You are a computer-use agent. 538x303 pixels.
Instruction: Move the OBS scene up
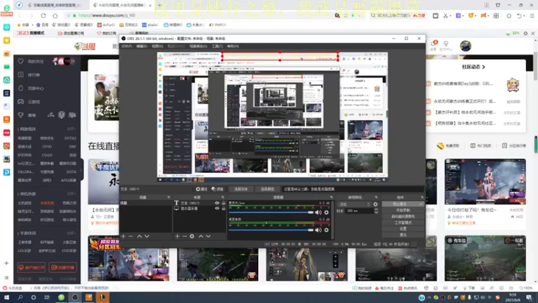[139, 236]
